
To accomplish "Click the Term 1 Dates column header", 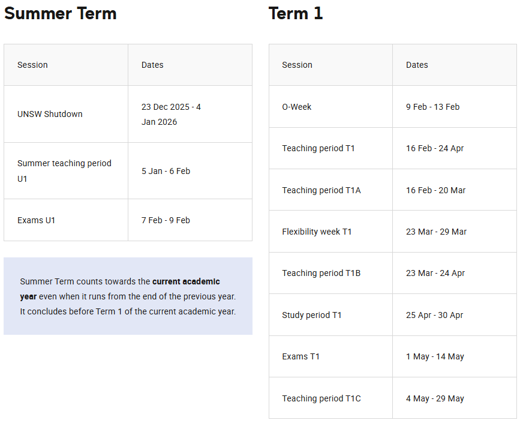I will click(417, 65).
